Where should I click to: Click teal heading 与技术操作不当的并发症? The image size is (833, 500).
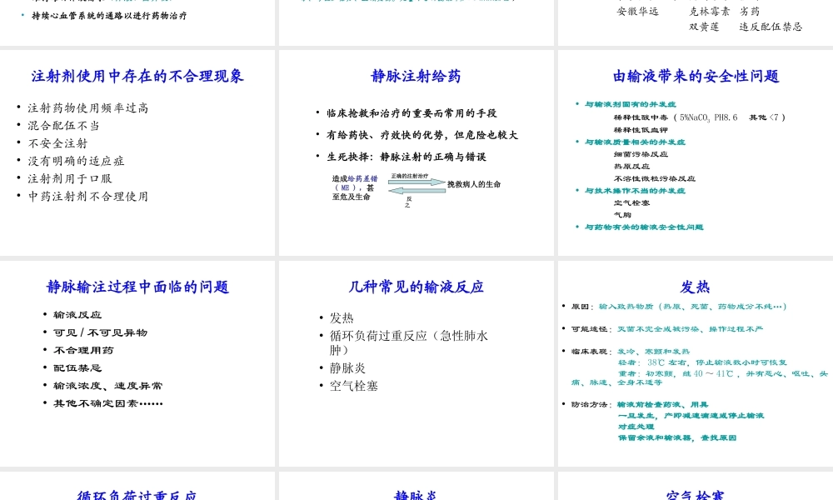[635, 191]
